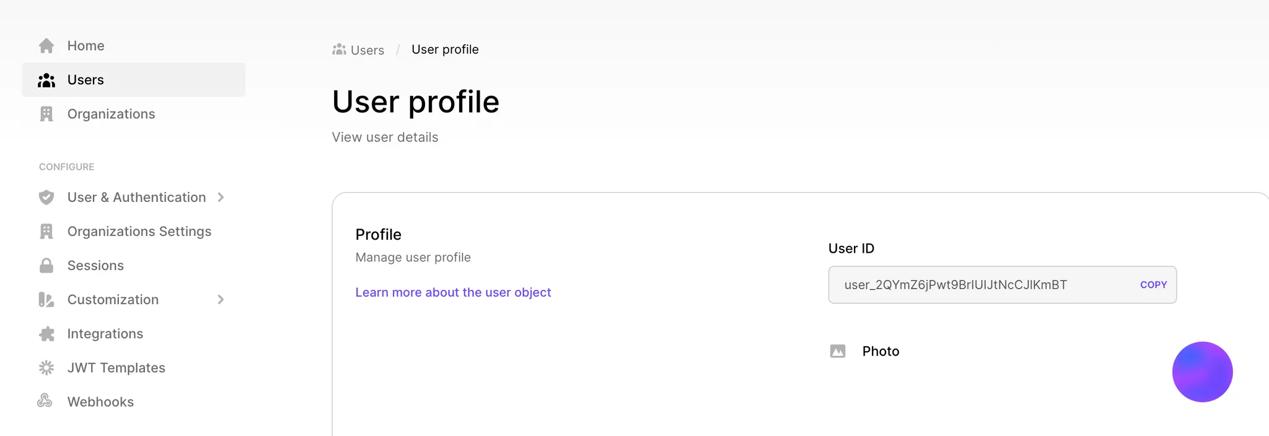Expand the Customization section
The width and height of the screenshot is (1269, 436).
tap(221, 299)
